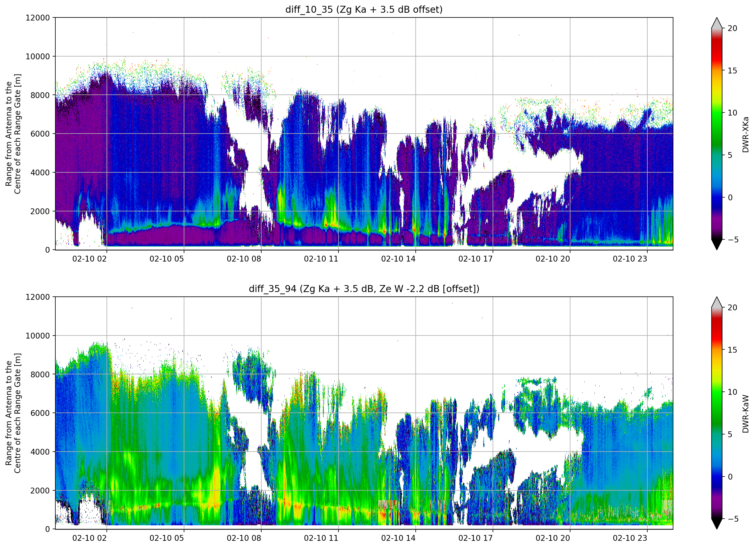
Task: Click the black lower arrow of DWR-XKa colorbar
Action: 717,244
